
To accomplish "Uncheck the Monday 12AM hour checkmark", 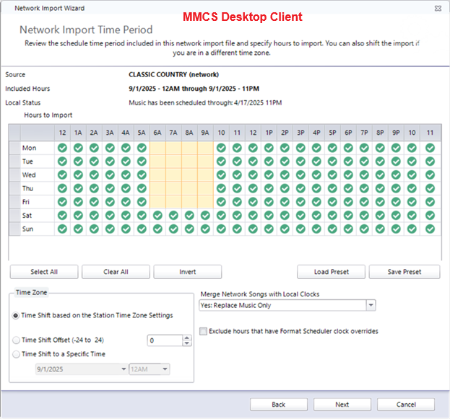I will [62, 148].
